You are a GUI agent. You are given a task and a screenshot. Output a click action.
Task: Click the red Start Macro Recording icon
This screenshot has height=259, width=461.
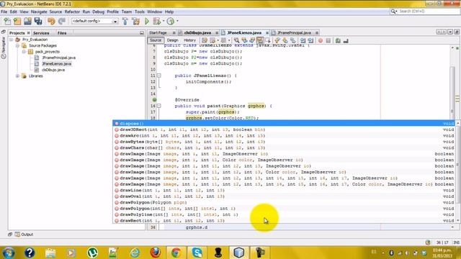pos(321,40)
